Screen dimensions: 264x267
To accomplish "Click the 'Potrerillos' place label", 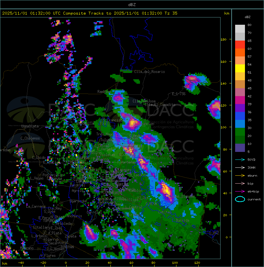I will 53,175.
